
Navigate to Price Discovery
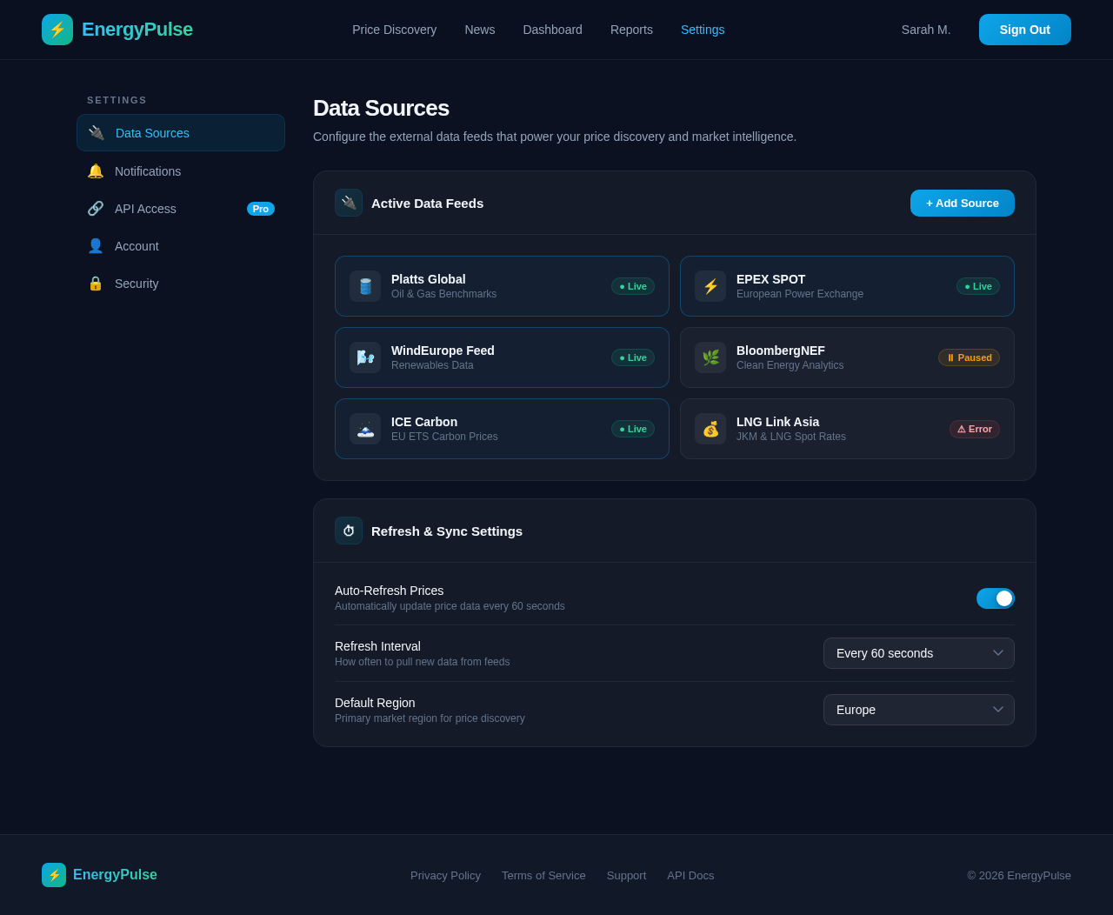click(394, 30)
